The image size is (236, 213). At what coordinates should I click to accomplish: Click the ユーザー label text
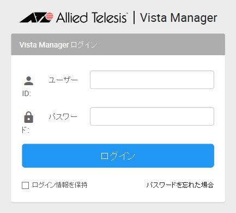pos(63,80)
